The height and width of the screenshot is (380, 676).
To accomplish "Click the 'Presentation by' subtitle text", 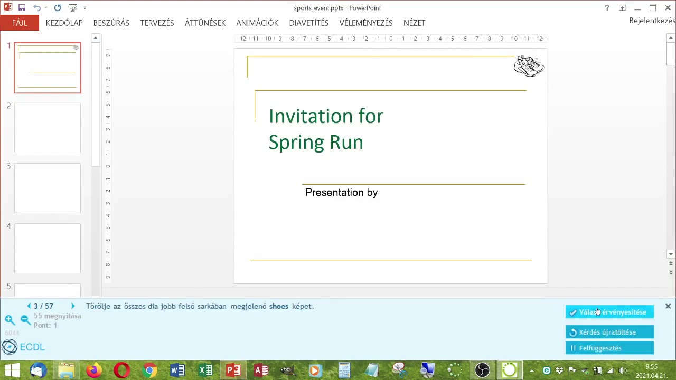I will pyautogui.click(x=341, y=193).
